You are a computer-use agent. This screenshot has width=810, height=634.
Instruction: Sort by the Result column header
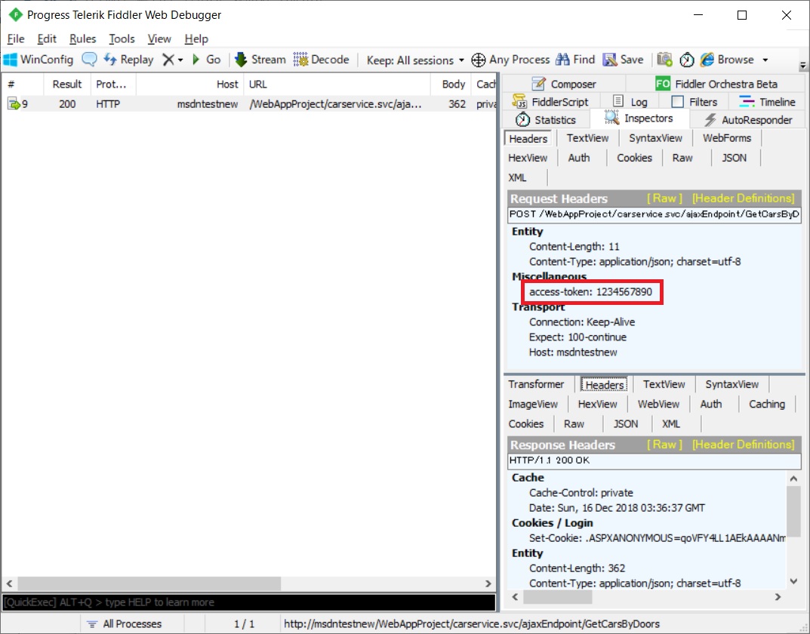[67, 84]
